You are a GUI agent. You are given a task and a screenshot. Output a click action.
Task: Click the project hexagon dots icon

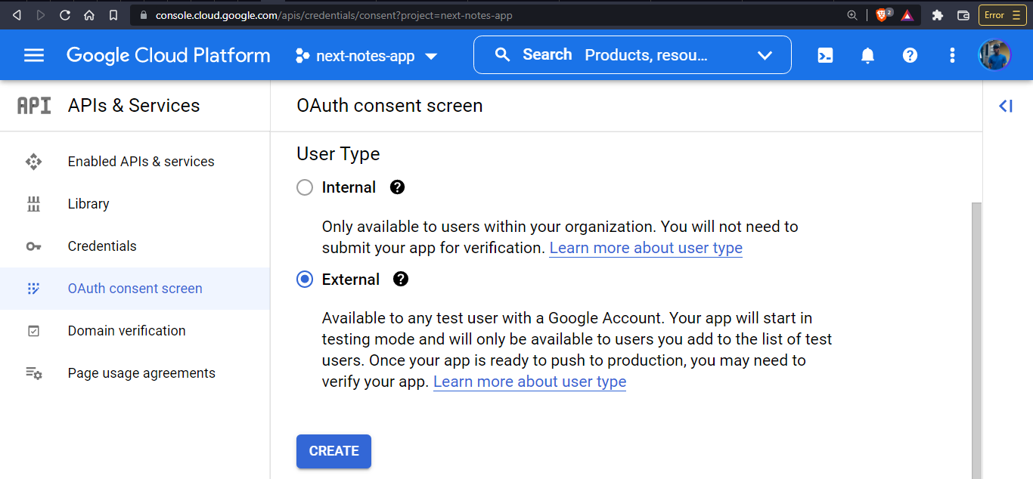pyautogui.click(x=302, y=56)
